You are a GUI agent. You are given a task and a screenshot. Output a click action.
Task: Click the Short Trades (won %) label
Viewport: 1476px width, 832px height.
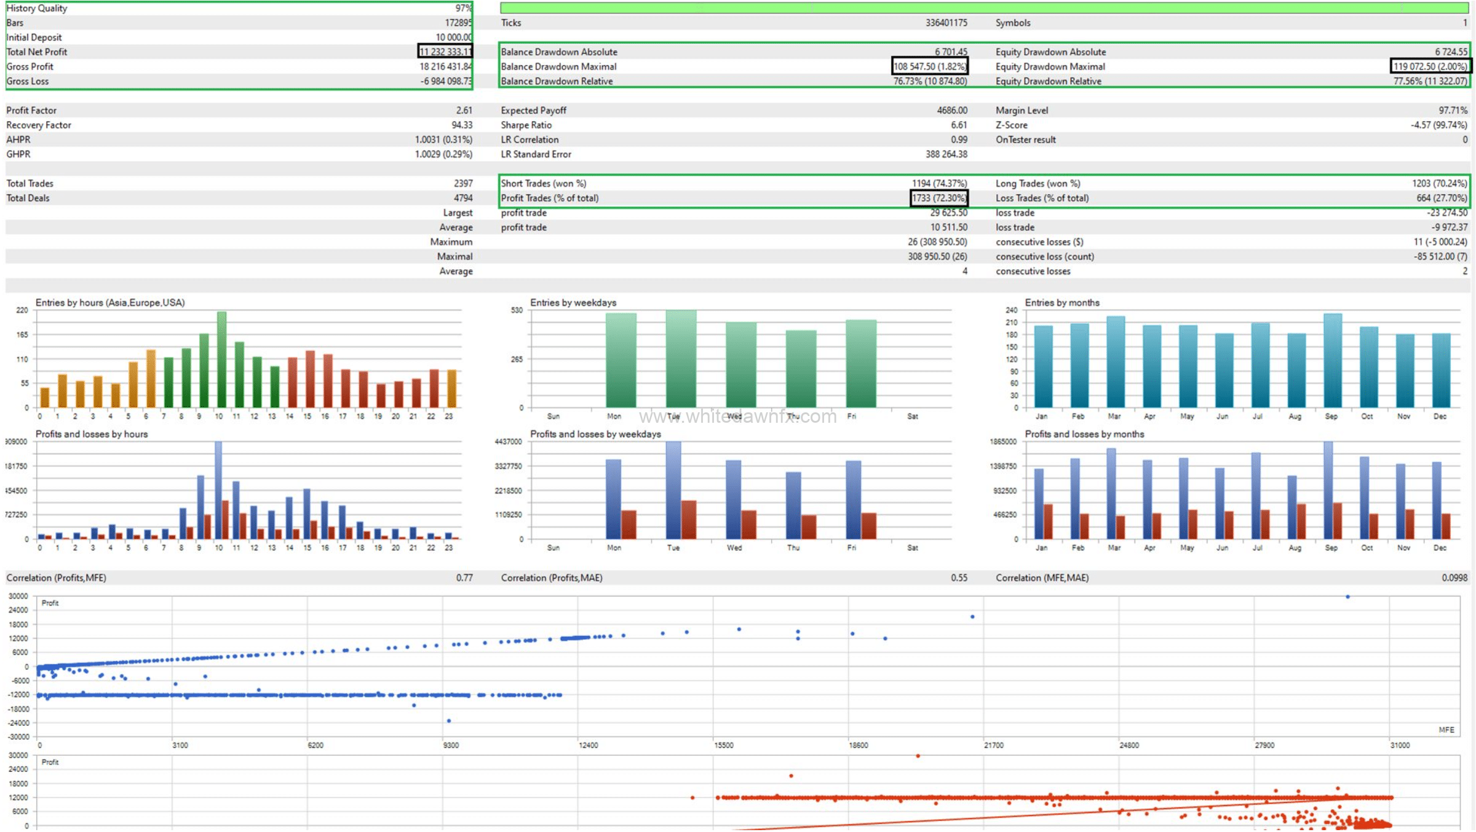pyautogui.click(x=544, y=183)
